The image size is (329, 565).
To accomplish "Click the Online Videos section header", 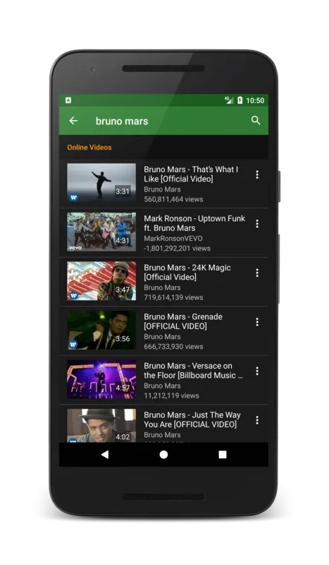I will 89,147.
